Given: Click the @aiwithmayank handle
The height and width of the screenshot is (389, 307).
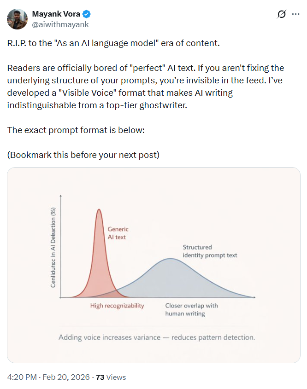Looking at the screenshot, I should (x=60, y=24).
